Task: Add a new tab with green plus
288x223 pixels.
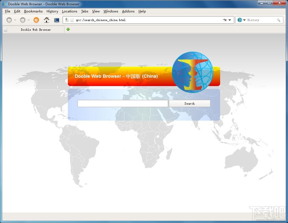Action: [68, 29]
